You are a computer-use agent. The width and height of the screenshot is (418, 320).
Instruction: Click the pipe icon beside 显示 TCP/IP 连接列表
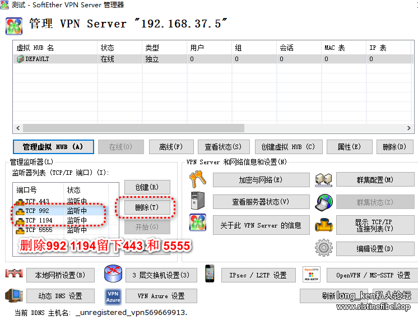(x=324, y=225)
